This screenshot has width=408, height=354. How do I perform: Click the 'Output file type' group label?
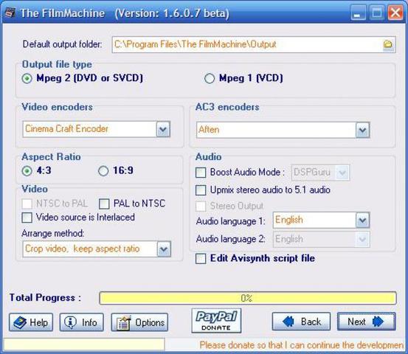point(57,64)
